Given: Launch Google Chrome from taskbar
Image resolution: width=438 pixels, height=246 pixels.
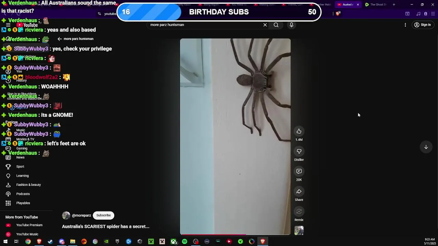Looking at the screenshot, I should pos(28,242).
